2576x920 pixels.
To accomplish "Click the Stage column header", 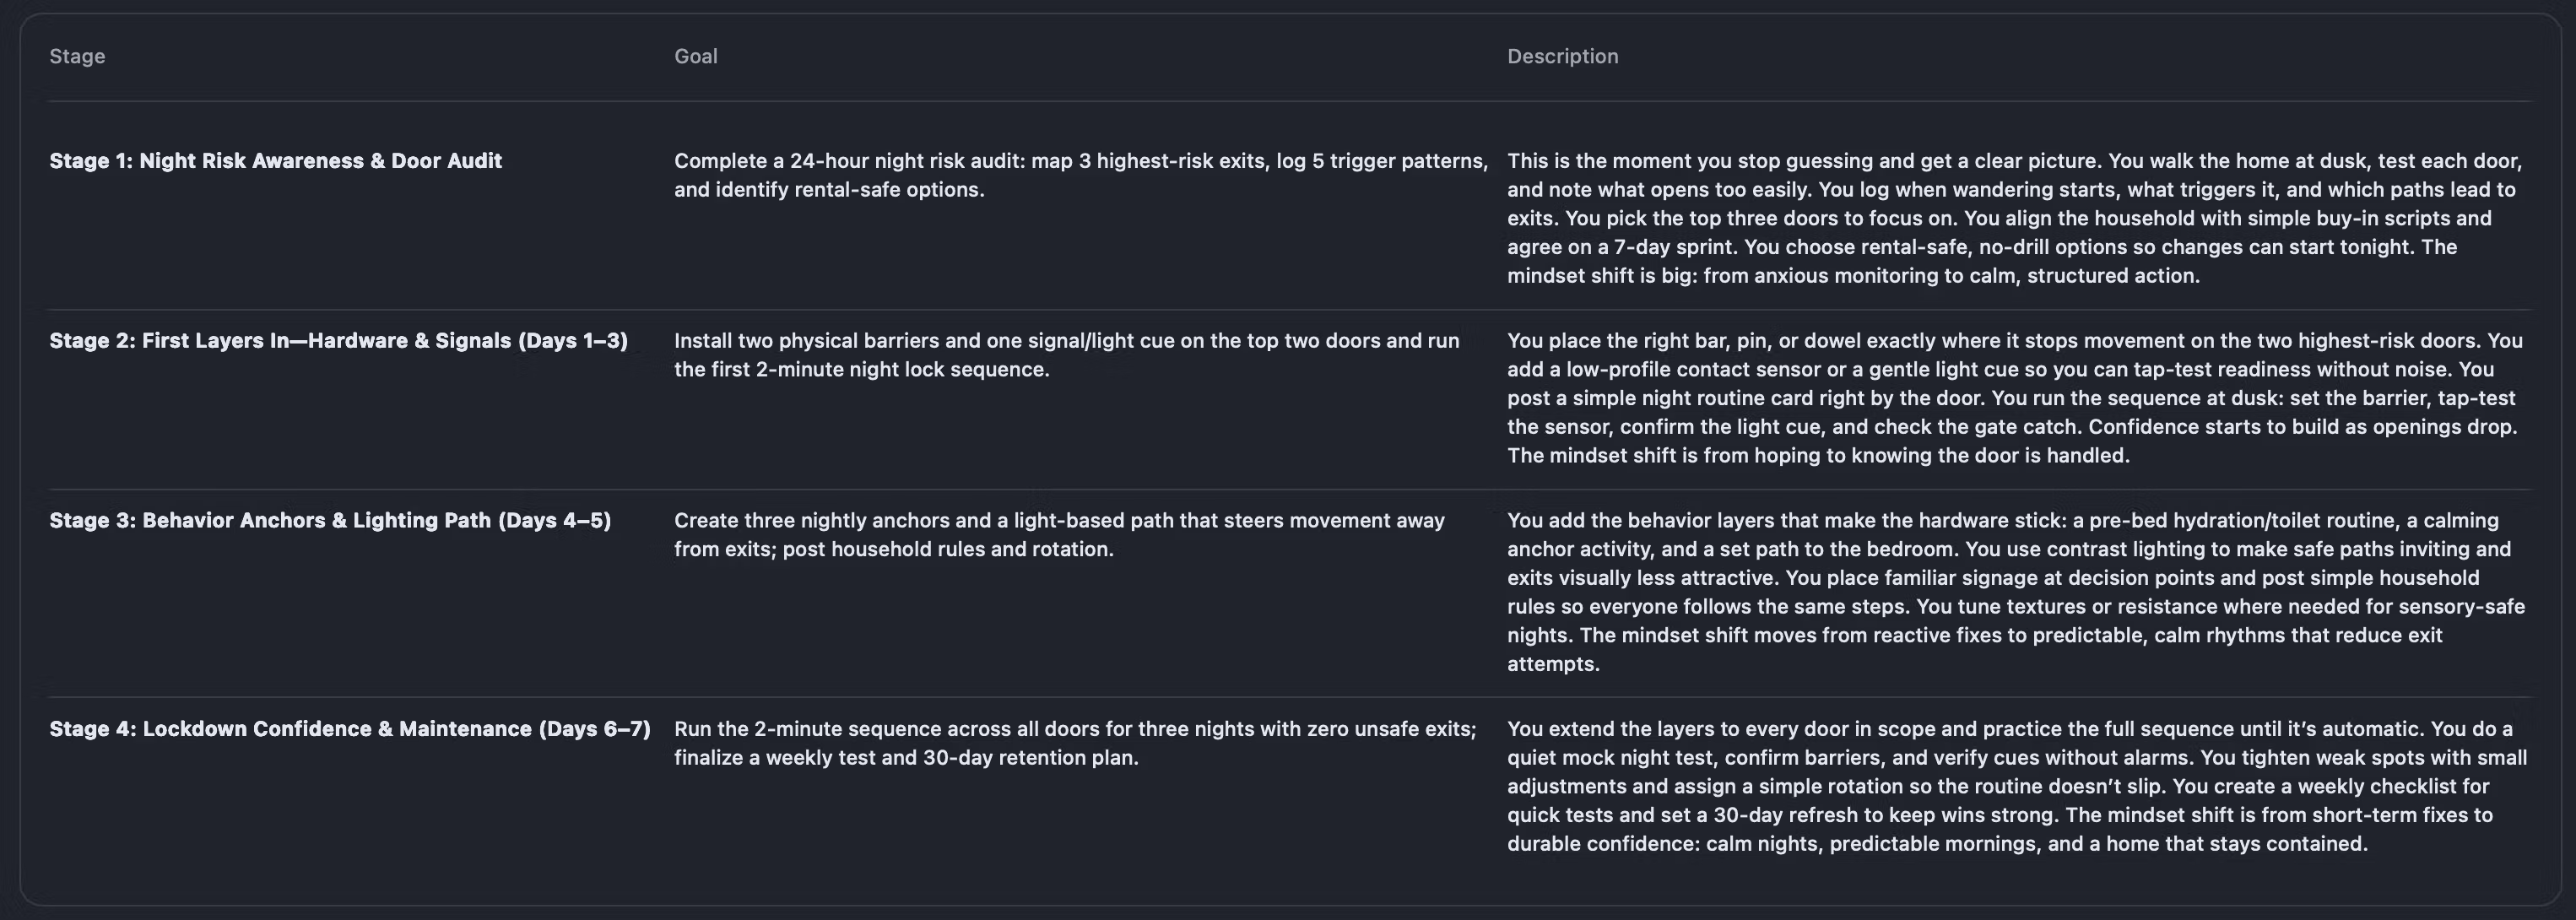I will coord(77,57).
